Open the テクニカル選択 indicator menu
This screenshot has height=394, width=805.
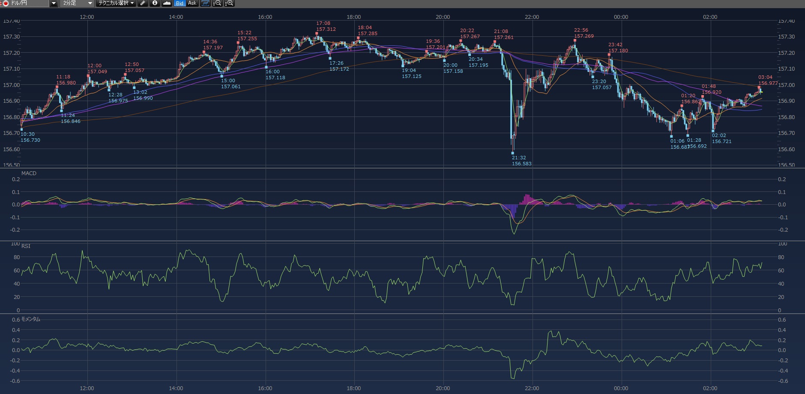(116, 3)
